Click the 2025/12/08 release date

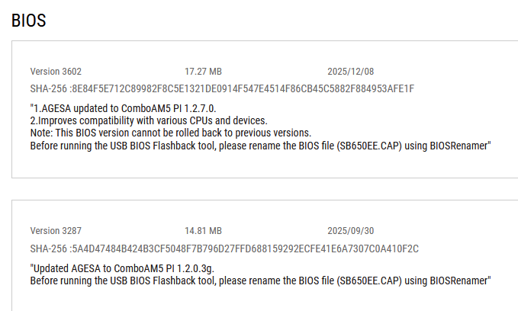point(347,71)
